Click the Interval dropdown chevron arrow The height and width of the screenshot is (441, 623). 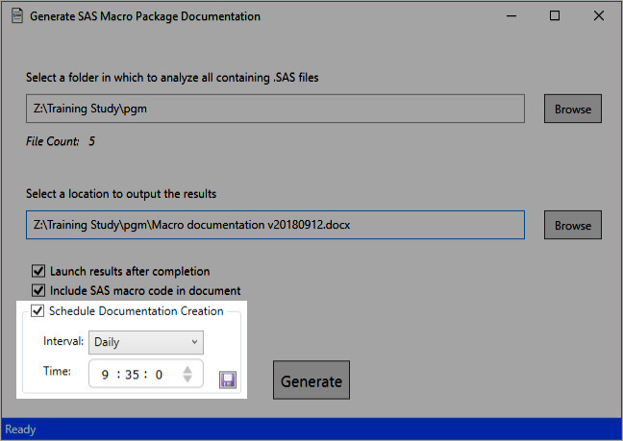click(x=194, y=342)
